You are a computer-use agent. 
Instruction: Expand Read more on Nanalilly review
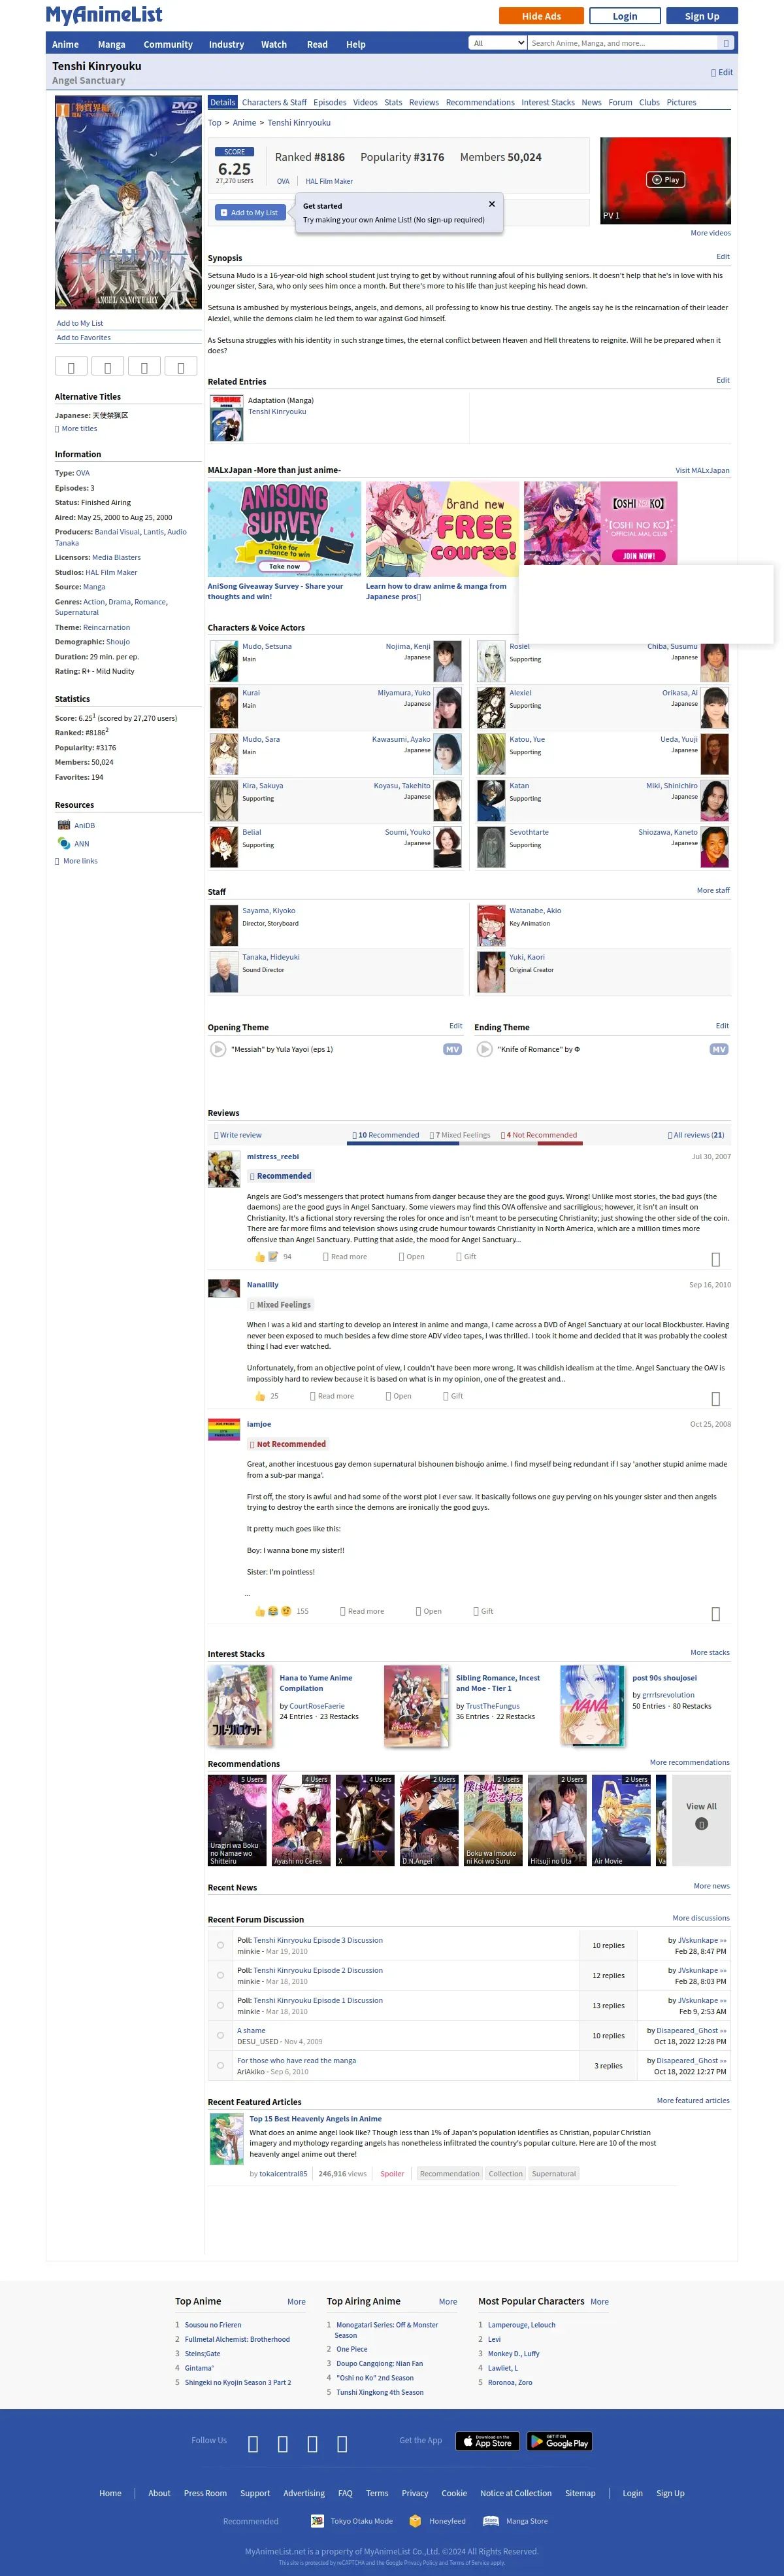click(x=332, y=1396)
